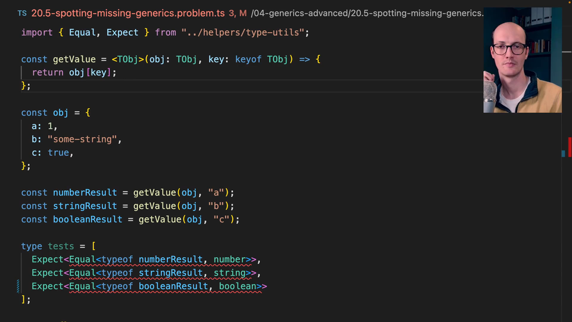Click the blue marker in the overview ruler
This screenshot has width=572, height=322.
[563, 153]
